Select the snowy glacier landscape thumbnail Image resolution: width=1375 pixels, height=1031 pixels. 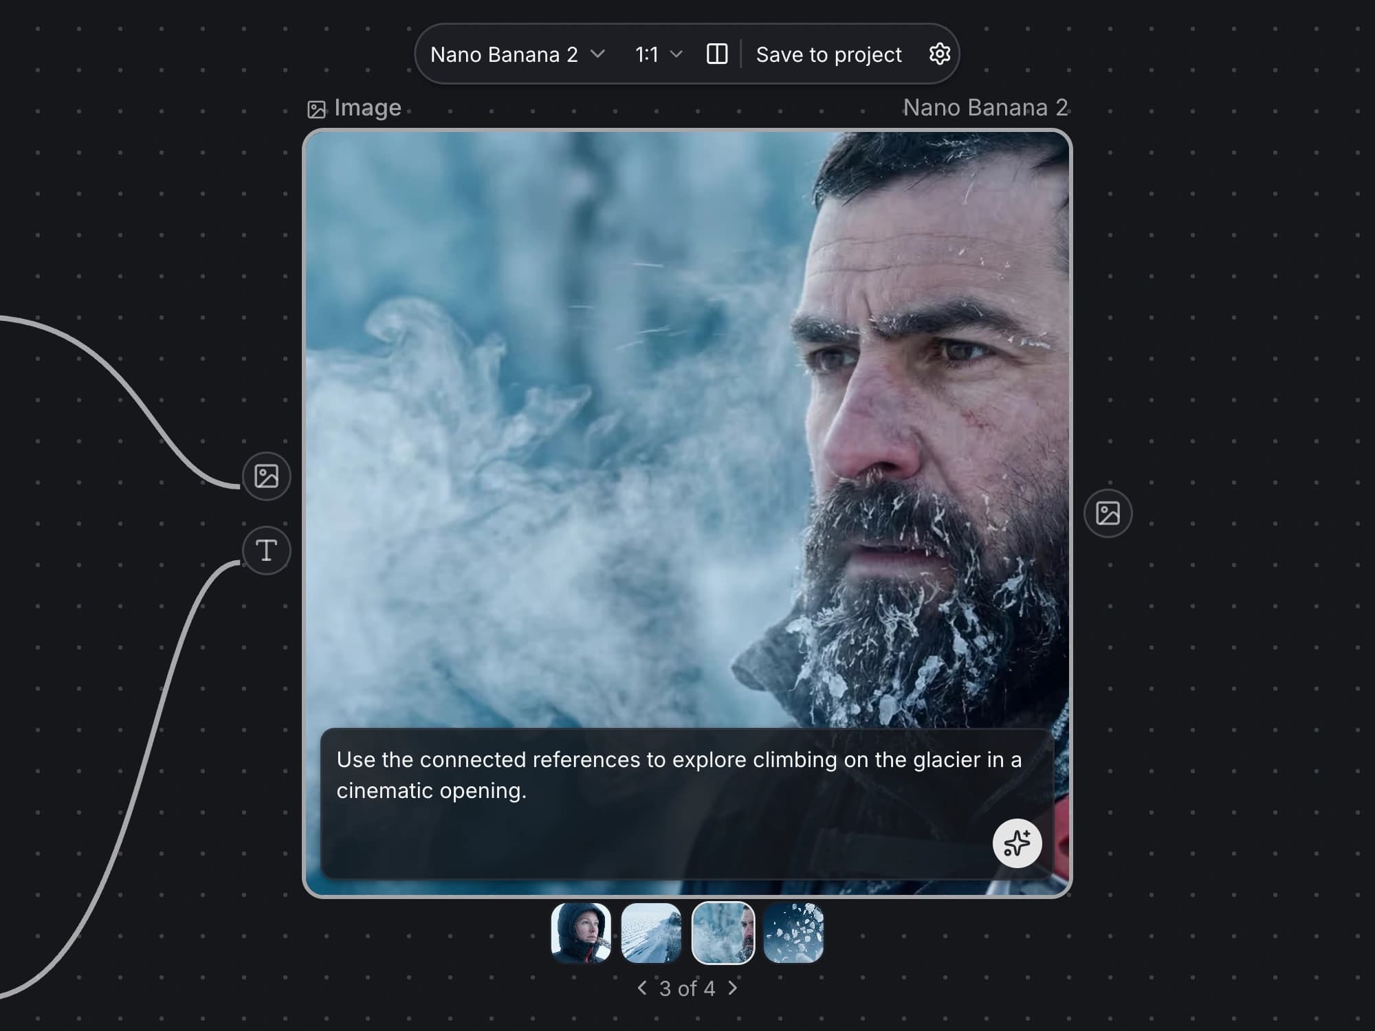(x=651, y=933)
